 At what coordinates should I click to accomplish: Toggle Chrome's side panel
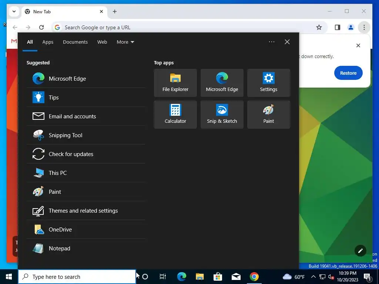tap(338, 27)
